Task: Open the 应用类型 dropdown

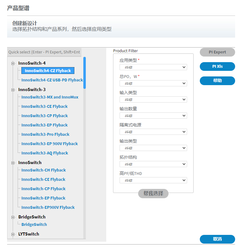Action: pyautogui.click(x=153, y=67)
